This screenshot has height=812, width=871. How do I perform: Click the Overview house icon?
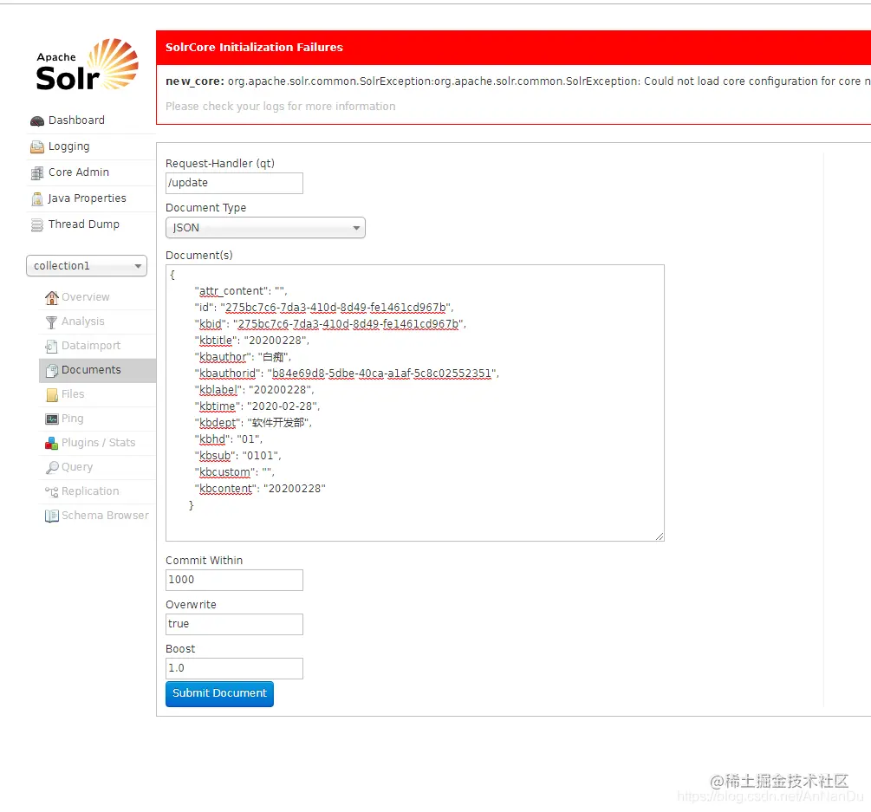tap(52, 298)
